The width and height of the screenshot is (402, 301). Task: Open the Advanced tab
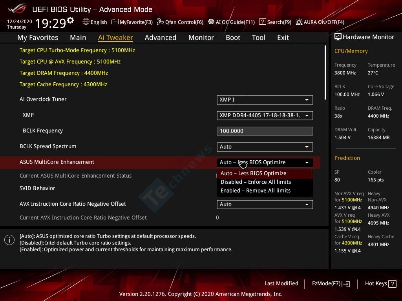pyautogui.click(x=161, y=38)
